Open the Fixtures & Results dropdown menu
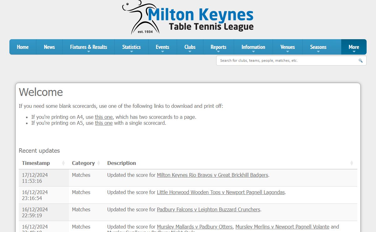The image size is (376, 232). click(x=88, y=47)
